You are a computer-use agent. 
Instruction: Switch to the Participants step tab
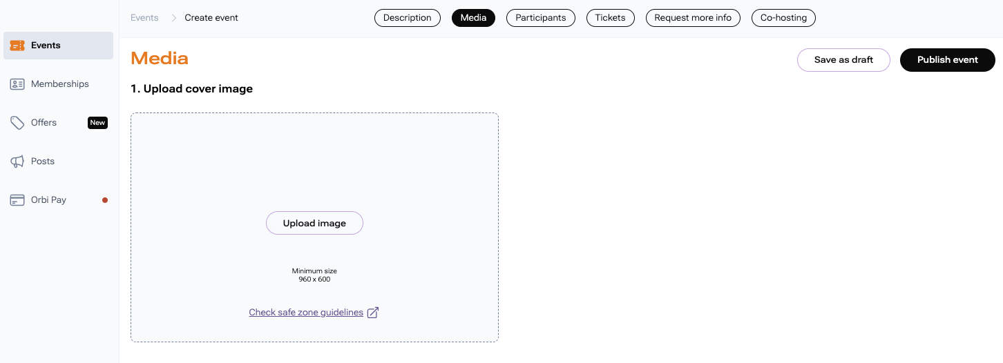[x=541, y=18]
